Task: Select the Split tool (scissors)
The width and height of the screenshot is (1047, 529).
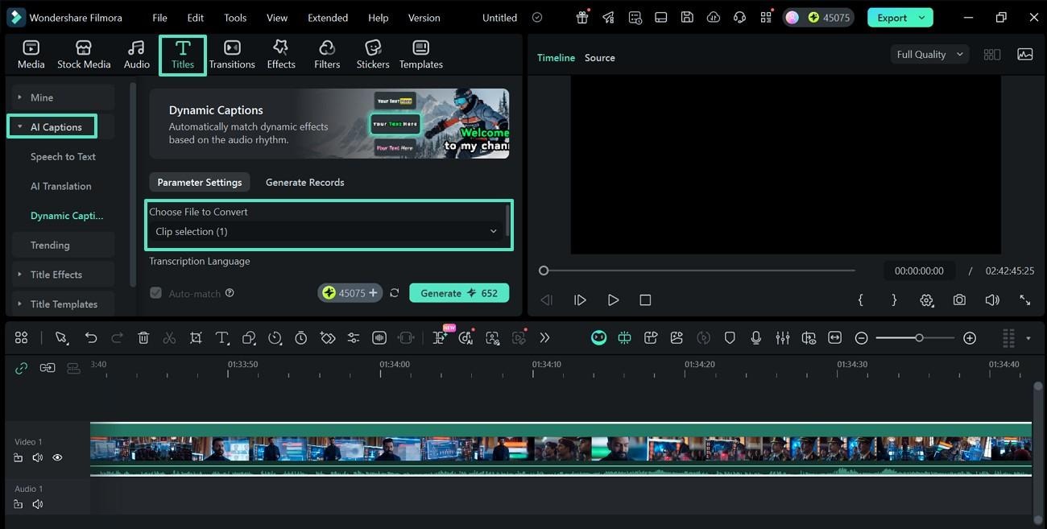Action: (170, 337)
